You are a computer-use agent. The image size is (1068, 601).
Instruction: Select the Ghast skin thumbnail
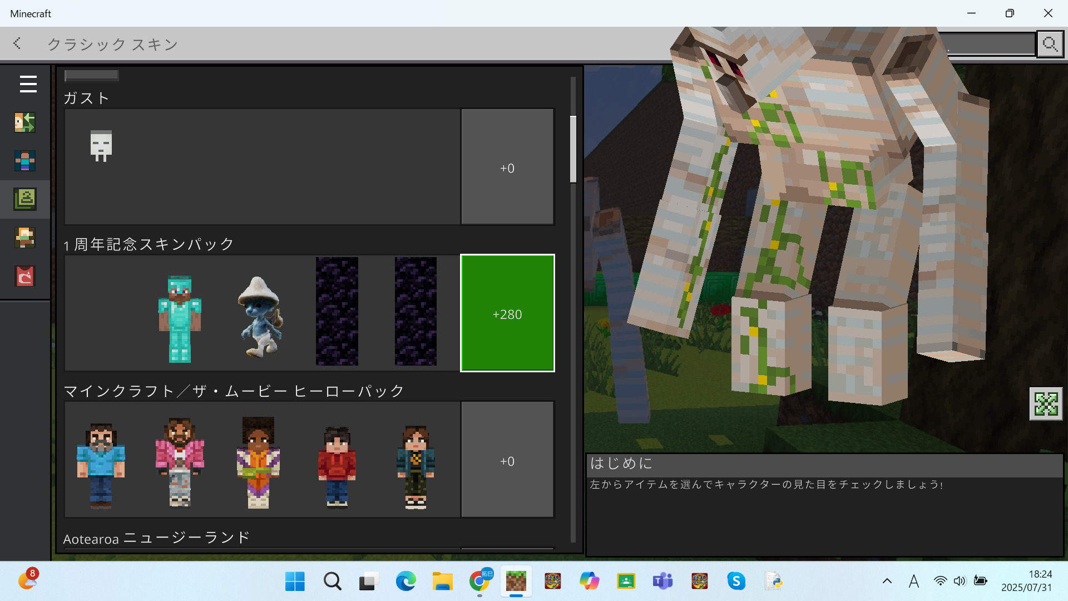101,146
